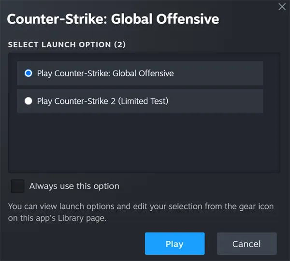Select the Counter-Strike 2 Limited Test radio button

pos(29,101)
